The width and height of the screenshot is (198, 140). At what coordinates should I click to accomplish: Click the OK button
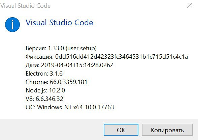point(121,130)
